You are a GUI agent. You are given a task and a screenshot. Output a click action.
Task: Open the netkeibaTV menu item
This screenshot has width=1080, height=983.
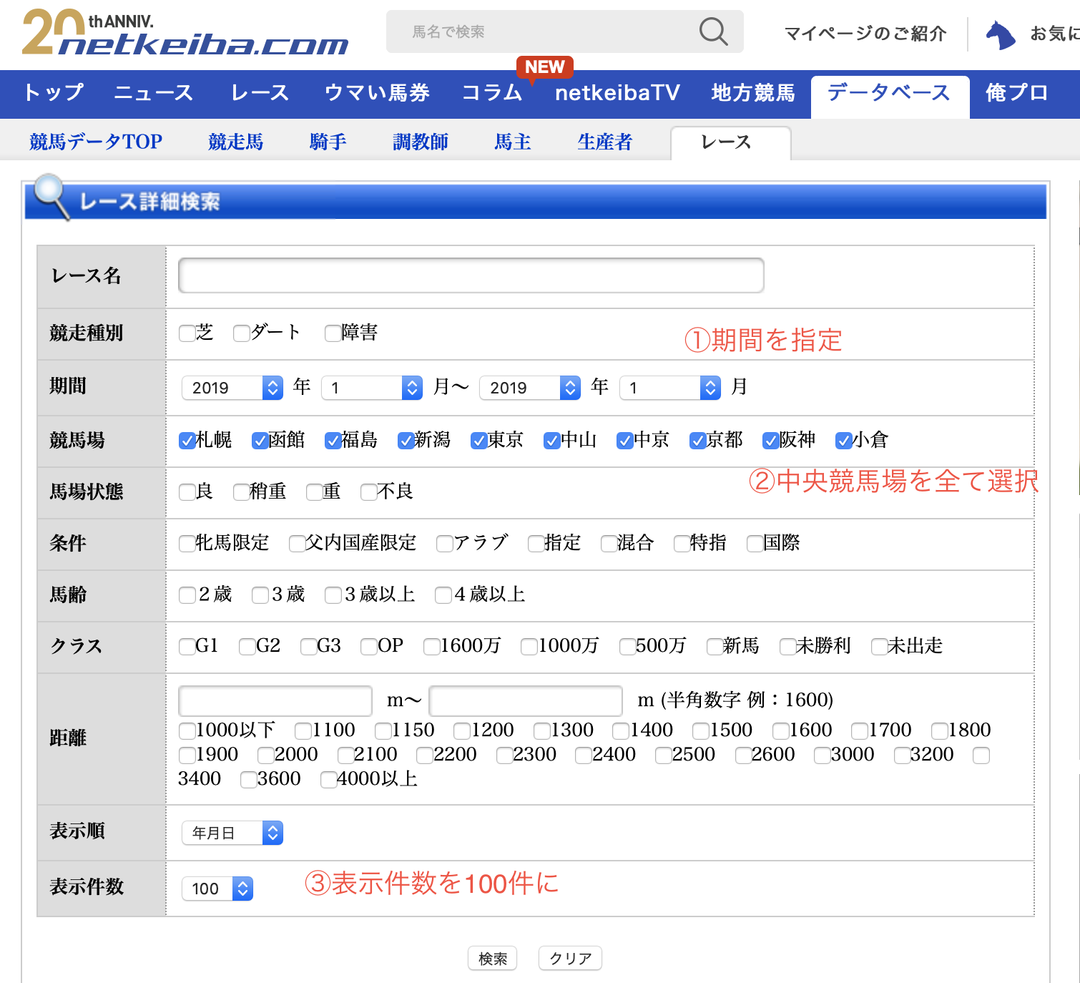[x=617, y=93]
